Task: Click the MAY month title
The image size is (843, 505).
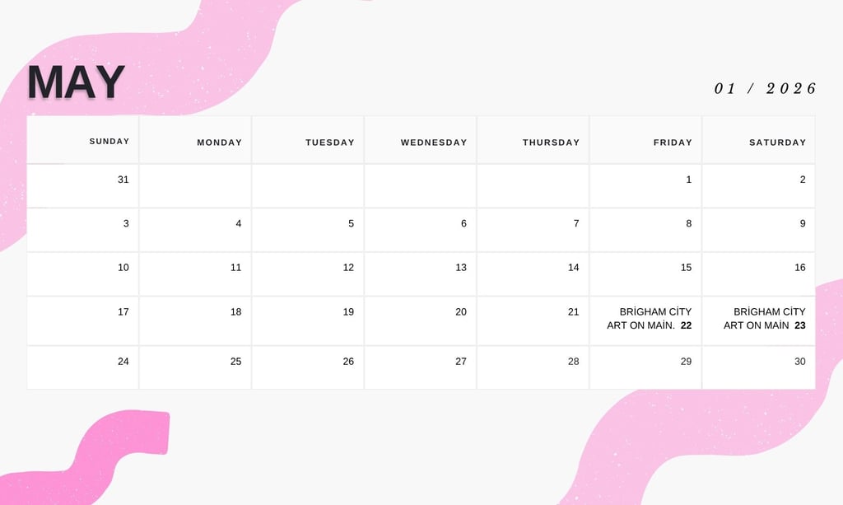Action: coord(76,82)
